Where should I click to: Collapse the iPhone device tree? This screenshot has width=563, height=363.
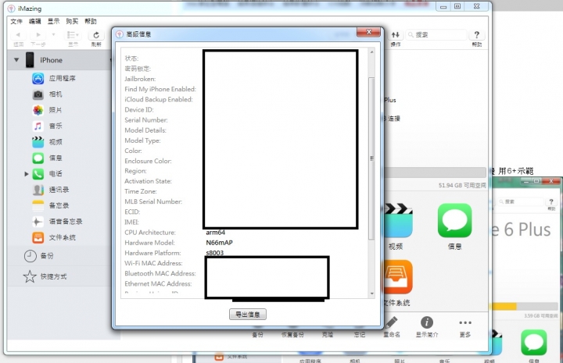[x=16, y=60]
